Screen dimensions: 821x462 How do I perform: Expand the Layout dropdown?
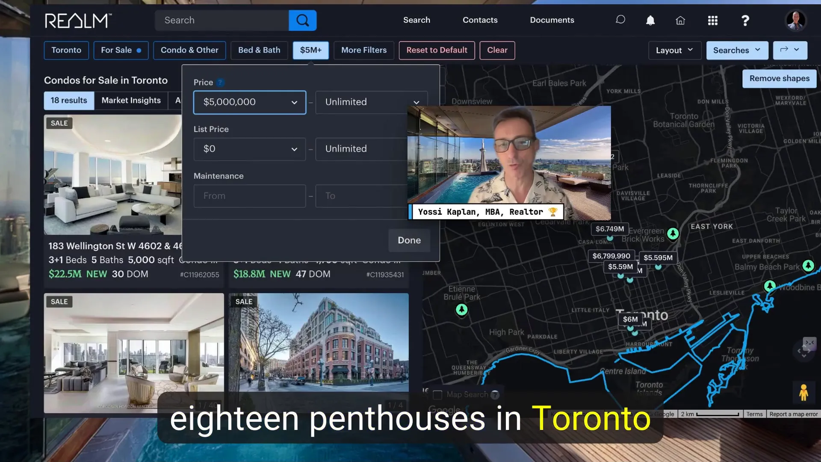pyautogui.click(x=675, y=50)
